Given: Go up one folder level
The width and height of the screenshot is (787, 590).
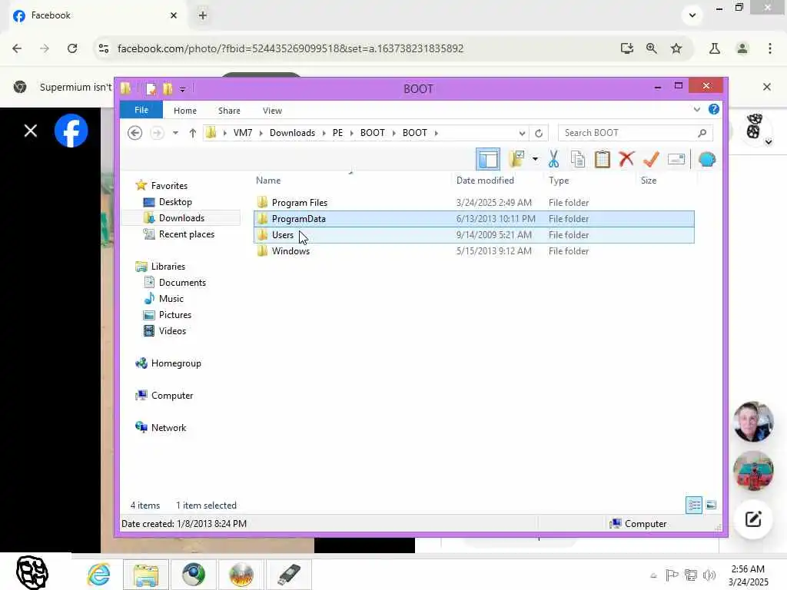Looking at the screenshot, I should pos(193,133).
